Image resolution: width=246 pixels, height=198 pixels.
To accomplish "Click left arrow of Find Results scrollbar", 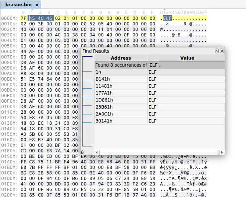I will [x=97, y=152].
